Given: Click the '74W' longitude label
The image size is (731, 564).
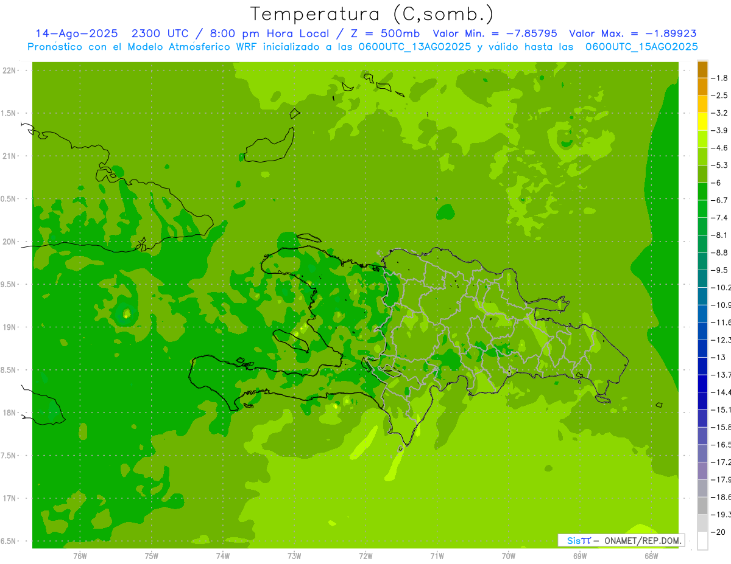Looking at the screenshot, I should coord(223,556).
